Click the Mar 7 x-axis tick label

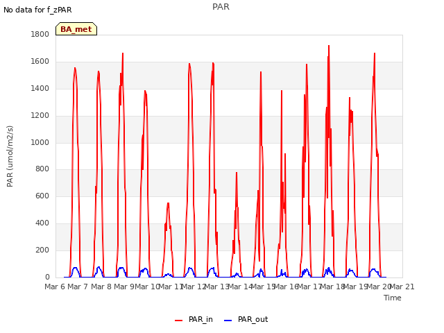point(78,287)
